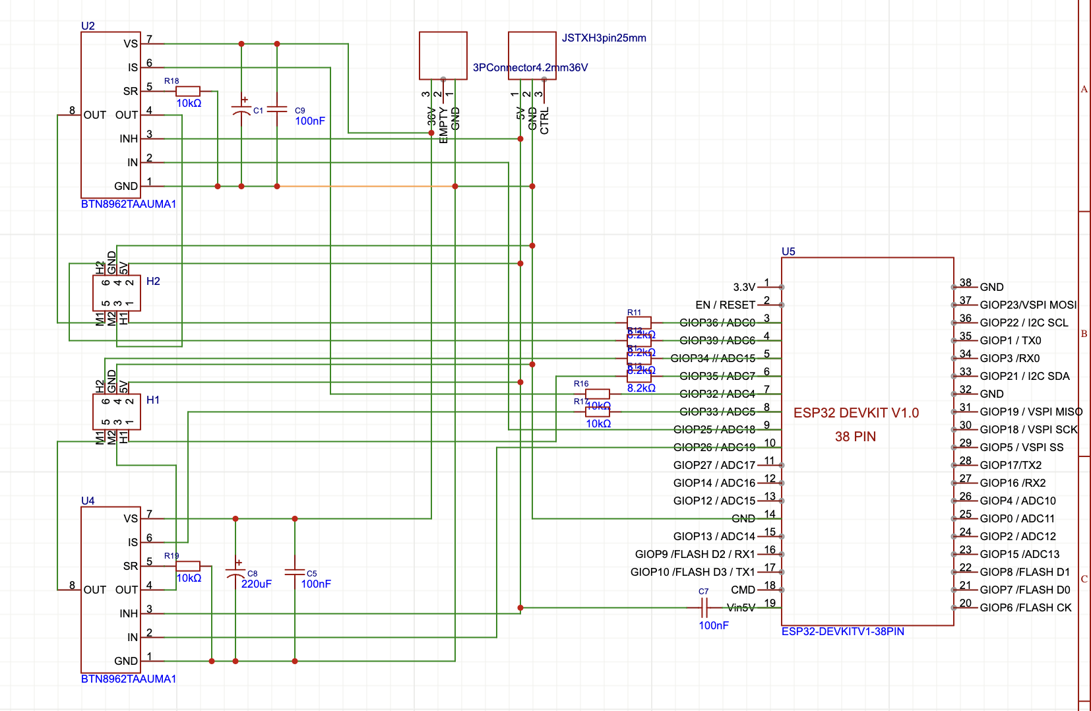Click the 100nF value of C7
The image size is (1091, 711).
pos(714,625)
